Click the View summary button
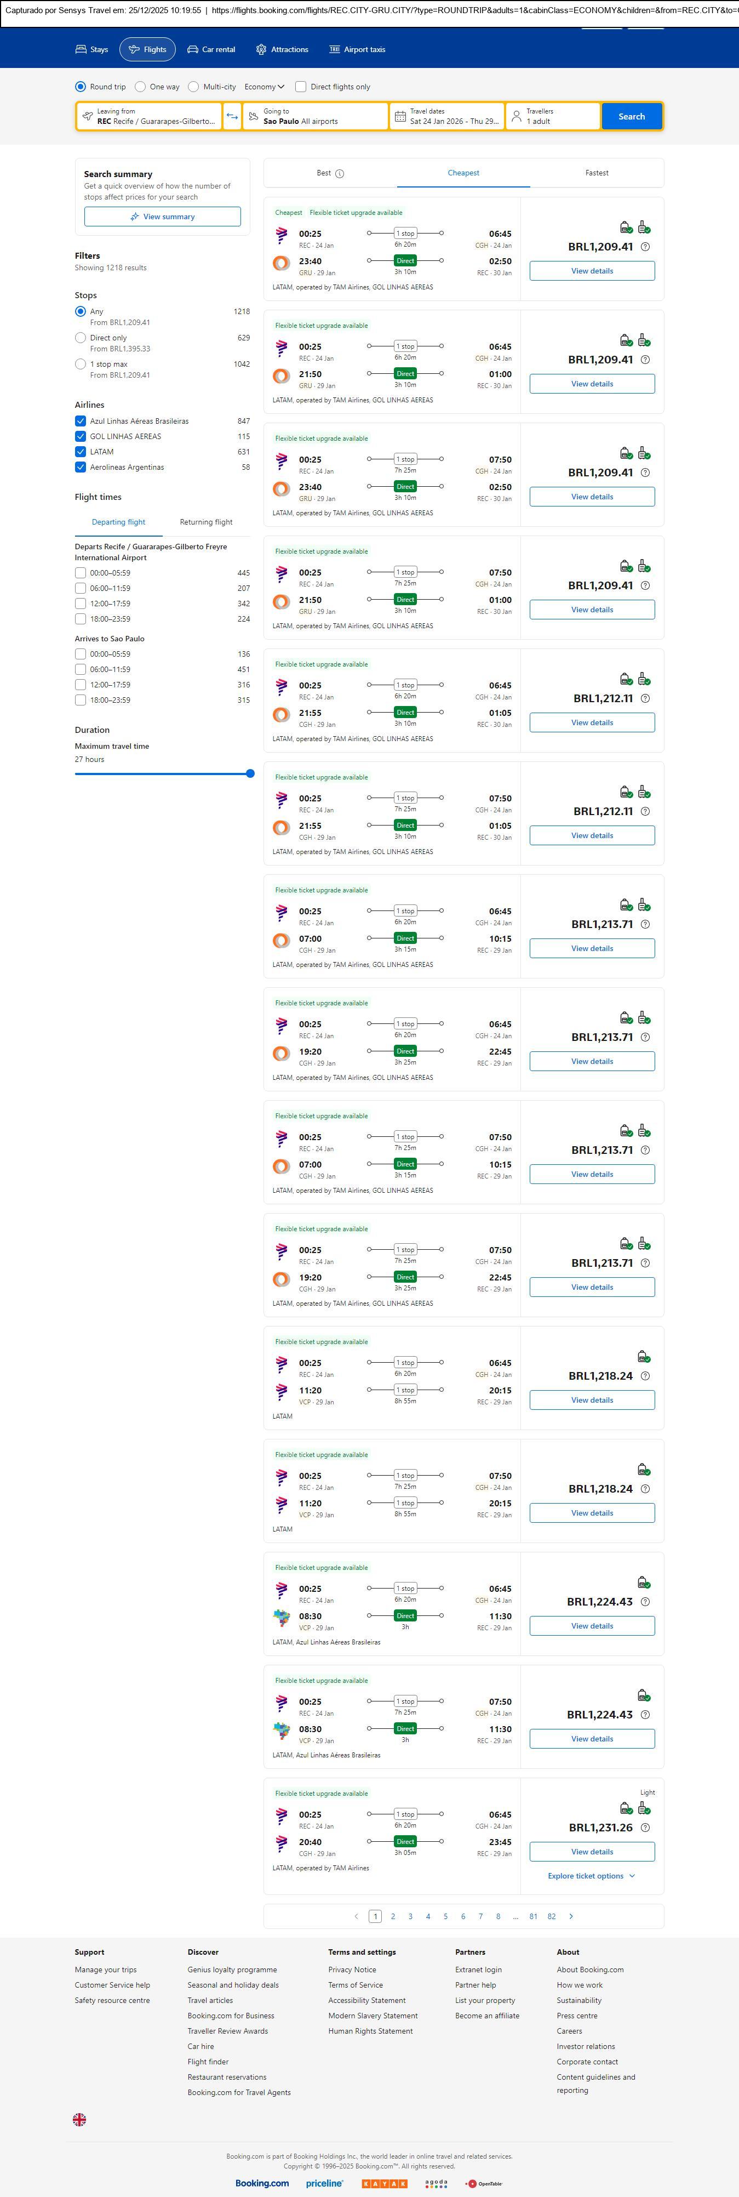739x2197 pixels. 162,217
